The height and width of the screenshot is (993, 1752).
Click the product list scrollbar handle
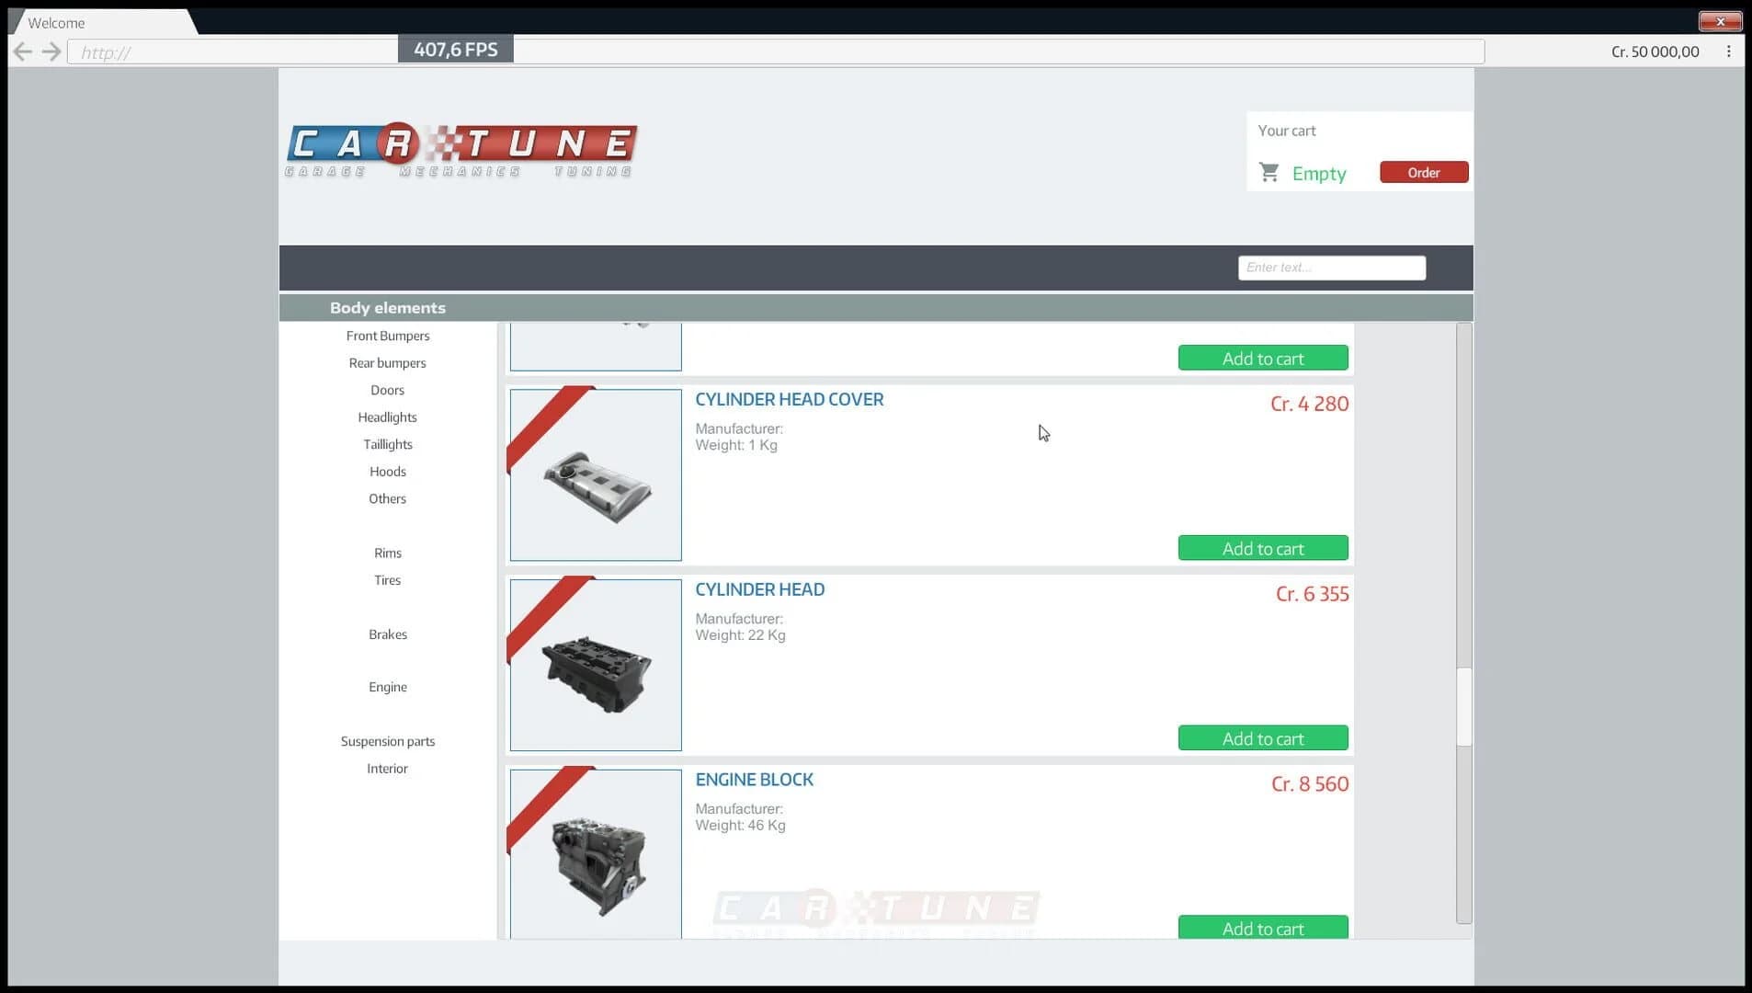pos(1463,706)
